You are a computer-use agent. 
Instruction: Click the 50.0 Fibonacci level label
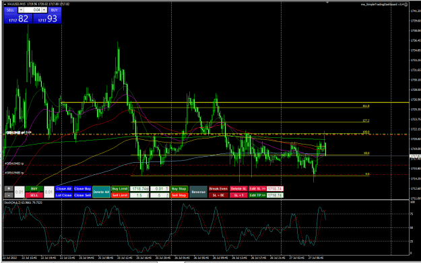click(x=366, y=153)
